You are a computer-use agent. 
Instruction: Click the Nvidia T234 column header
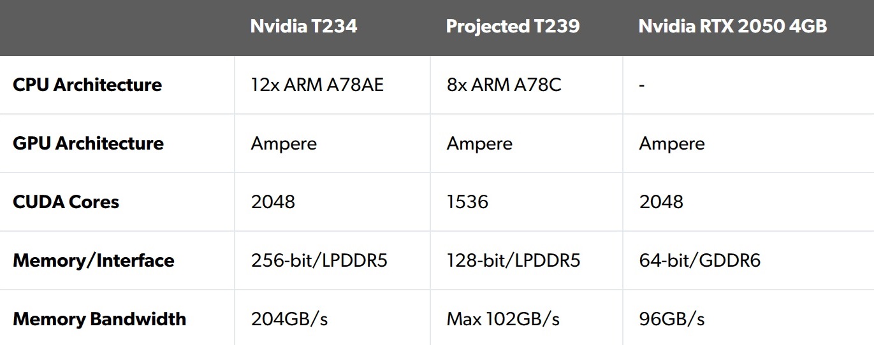point(303,26)
